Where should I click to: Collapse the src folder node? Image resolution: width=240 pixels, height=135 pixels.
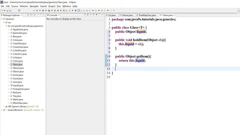click(x=4, y=22)
